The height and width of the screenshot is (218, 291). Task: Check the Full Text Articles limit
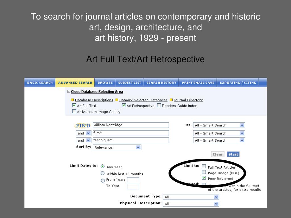click(x=204, y=166)
